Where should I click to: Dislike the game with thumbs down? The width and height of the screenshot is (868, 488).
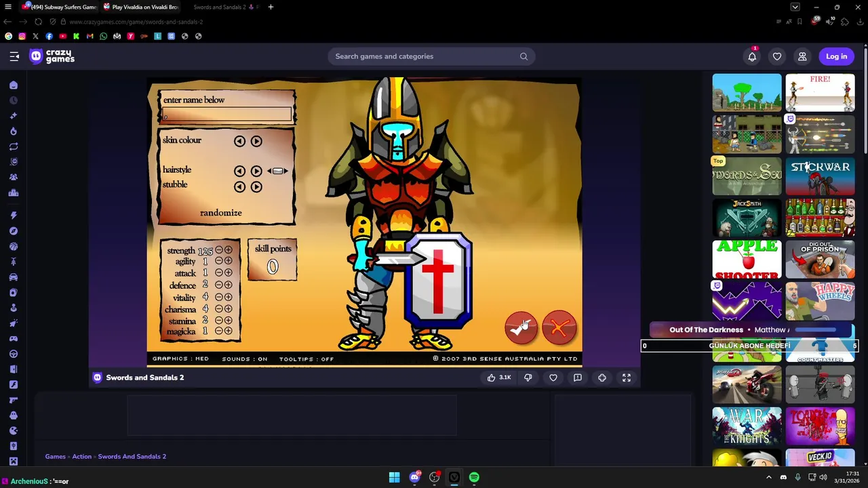click(528, 378)
